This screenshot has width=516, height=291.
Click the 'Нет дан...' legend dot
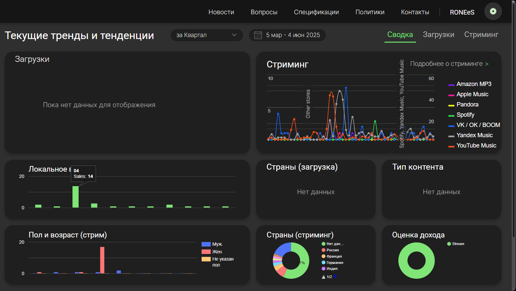point(324,244)
